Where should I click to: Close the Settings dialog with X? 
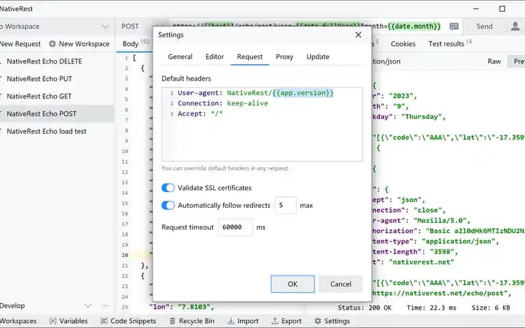(358, 35)
